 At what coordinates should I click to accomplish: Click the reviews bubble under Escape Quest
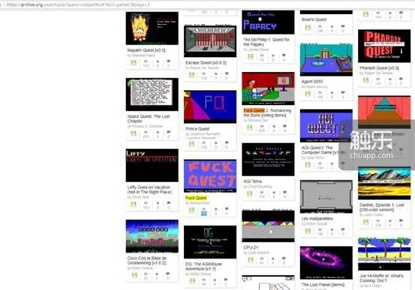click(x=227, y=74)
